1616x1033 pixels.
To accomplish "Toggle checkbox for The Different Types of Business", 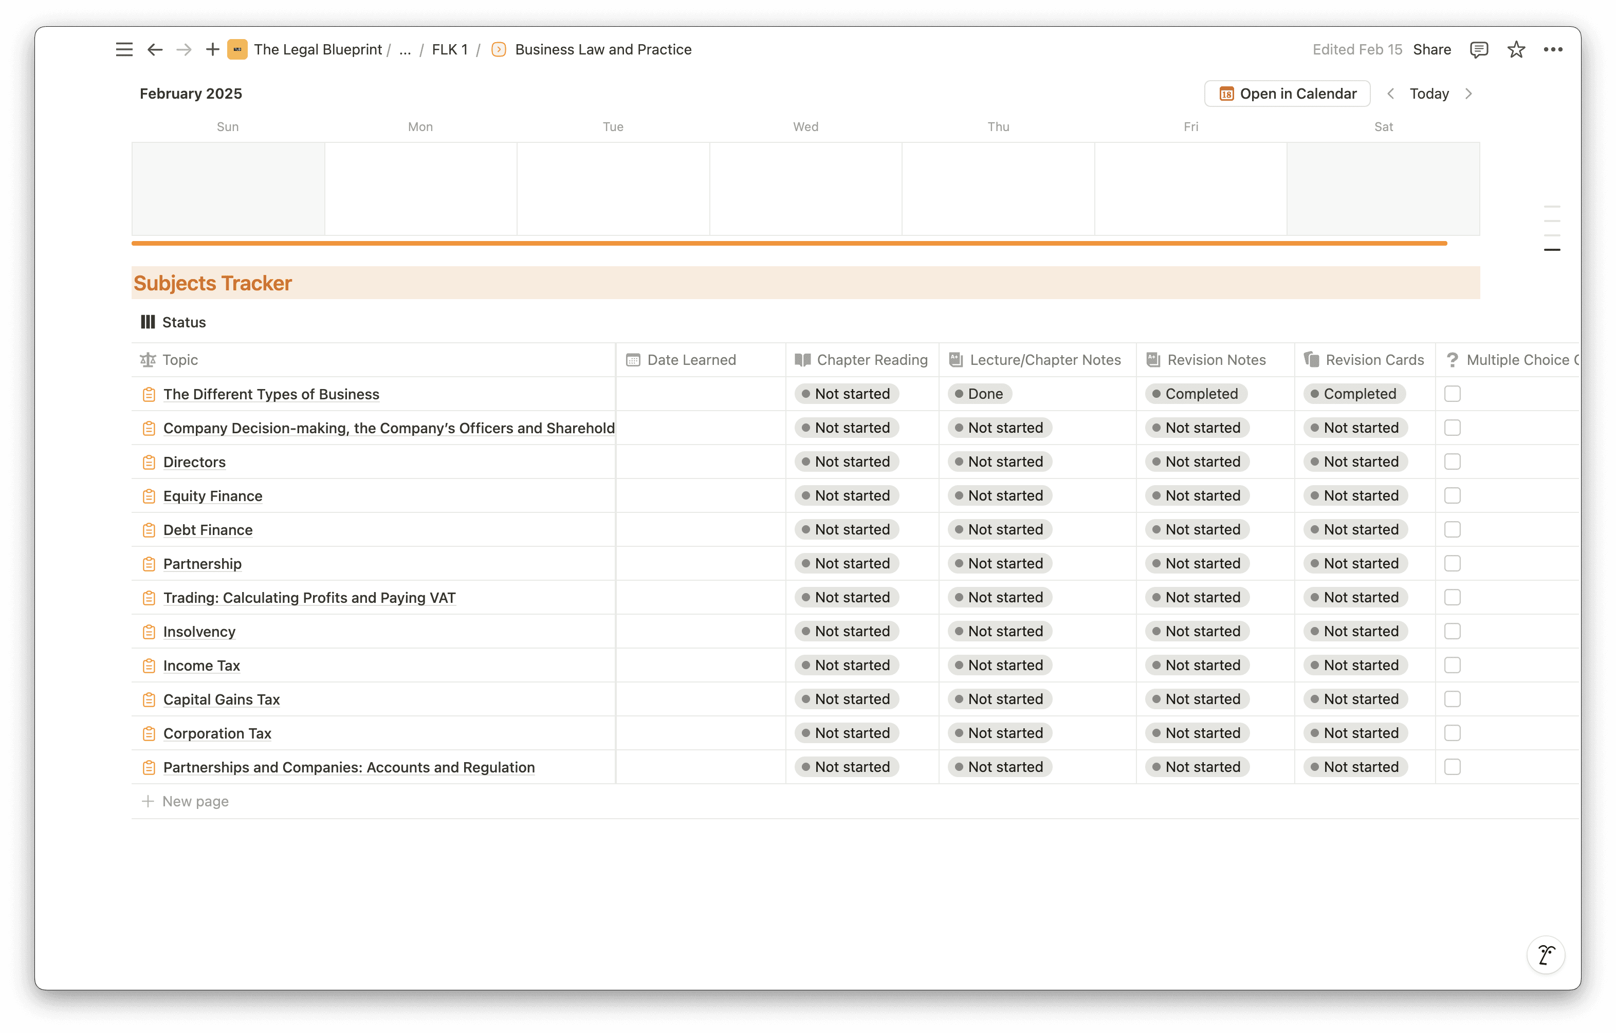I will (x=1452, y=394).
